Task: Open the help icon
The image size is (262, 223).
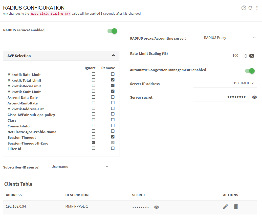Action: [x=244, y=8]
